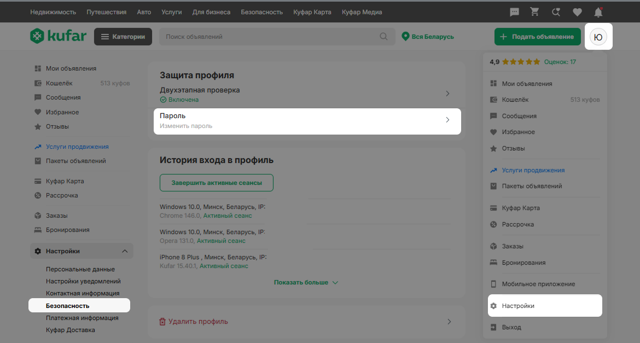Image resolution: width=640 pixels, height=343 pixels.
Task: Click the Услуги продвижения arrow icon in dropdown
Action: pyautogui.click(x=493, y=170)
